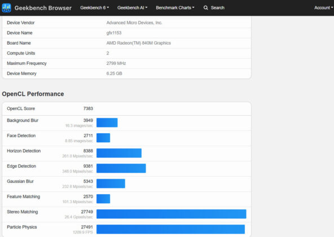Select Stereo Matching score 27749

87,212
